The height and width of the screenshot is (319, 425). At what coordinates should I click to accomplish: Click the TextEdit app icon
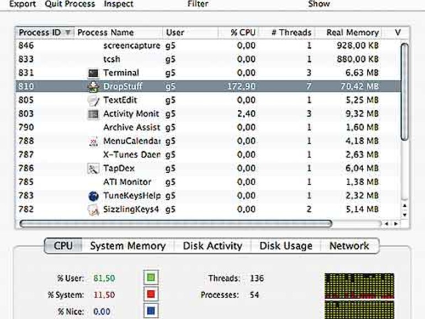93,100
